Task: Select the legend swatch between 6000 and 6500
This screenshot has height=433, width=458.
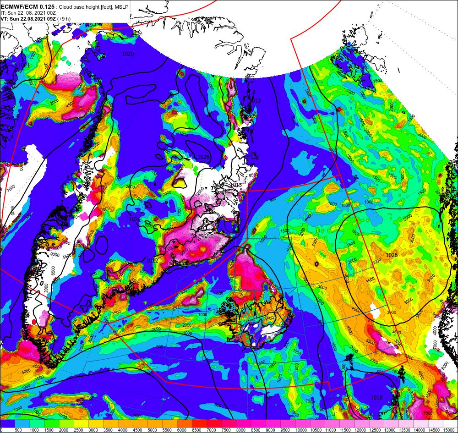Action: [185, 423]
